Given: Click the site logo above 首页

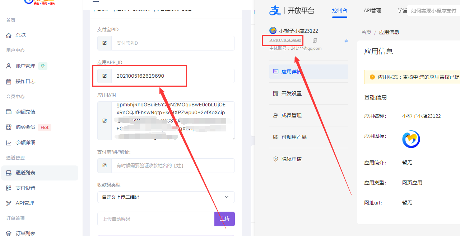Looking at the screenshot, I should [x=41, y=2].
